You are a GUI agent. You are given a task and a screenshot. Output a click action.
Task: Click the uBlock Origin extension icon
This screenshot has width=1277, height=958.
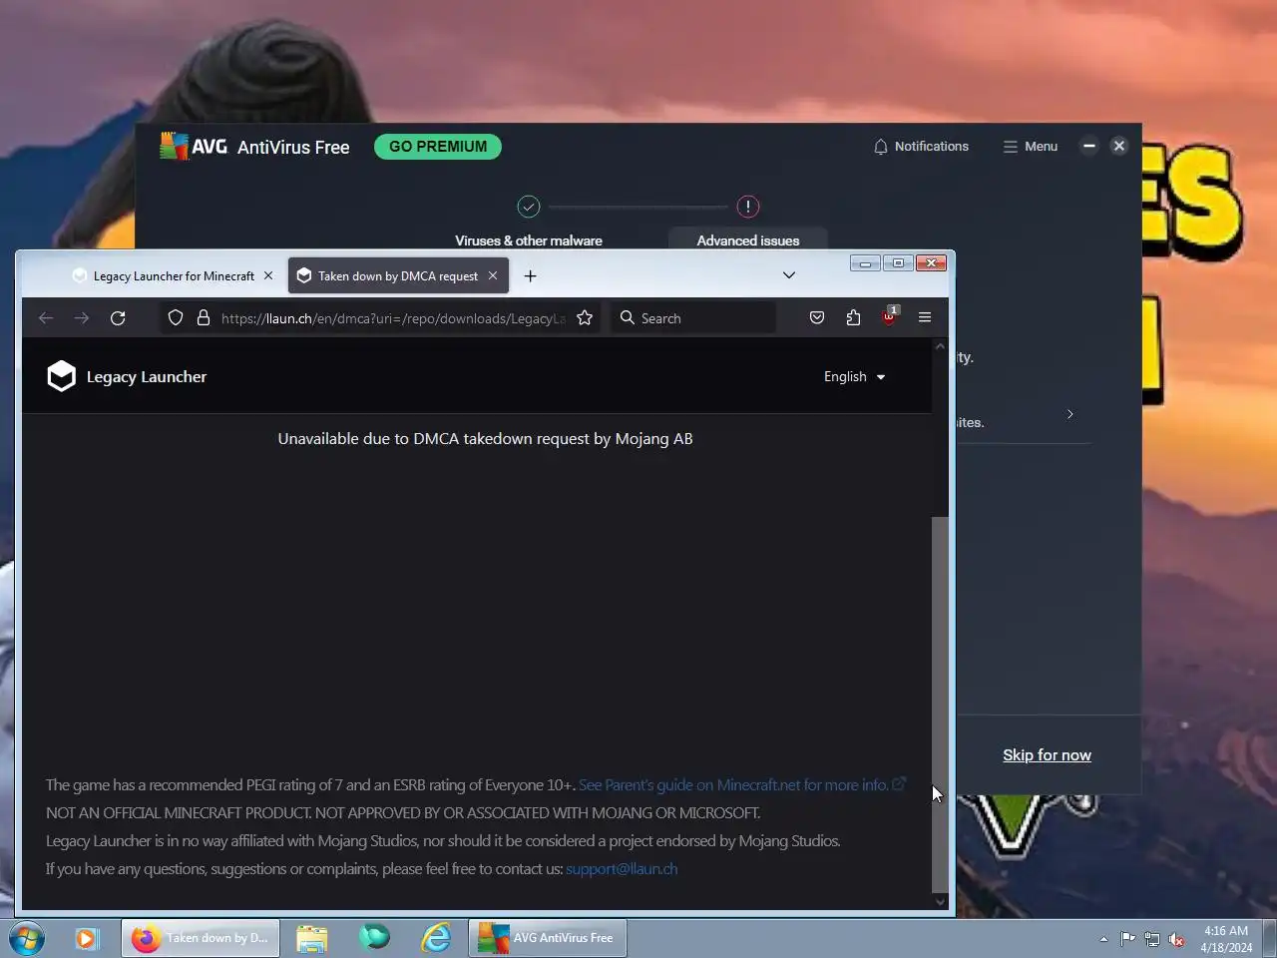coord(889,316)
